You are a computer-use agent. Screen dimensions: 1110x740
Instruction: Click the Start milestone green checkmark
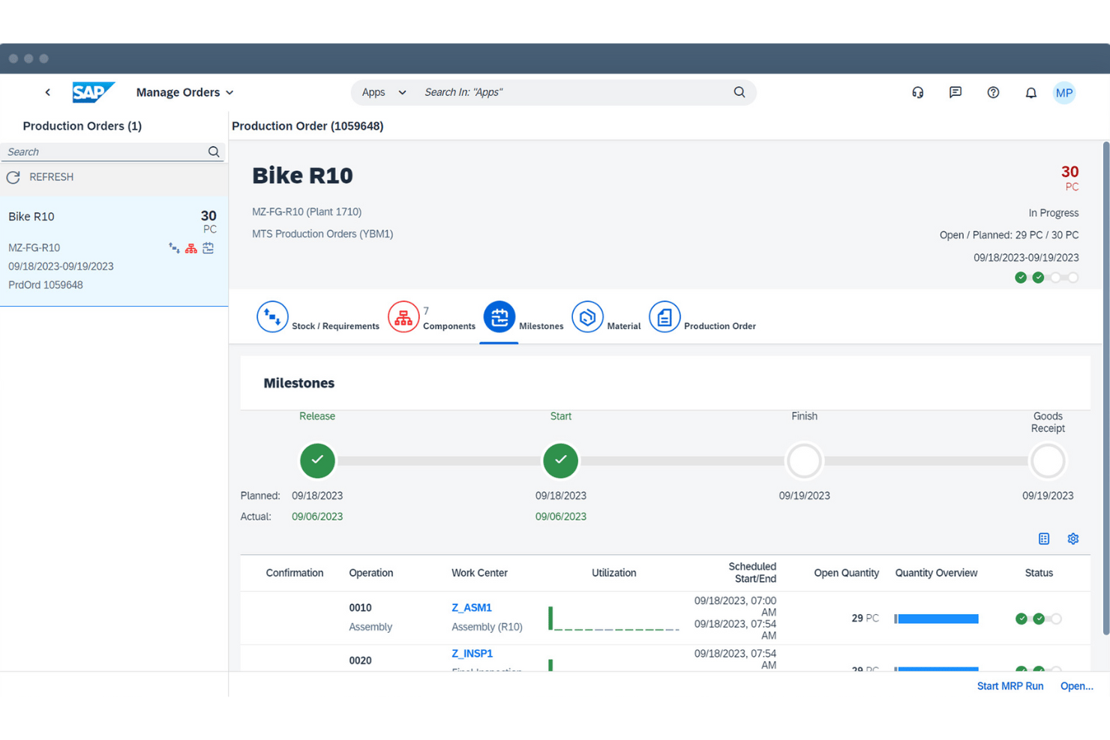coord(560,460)
